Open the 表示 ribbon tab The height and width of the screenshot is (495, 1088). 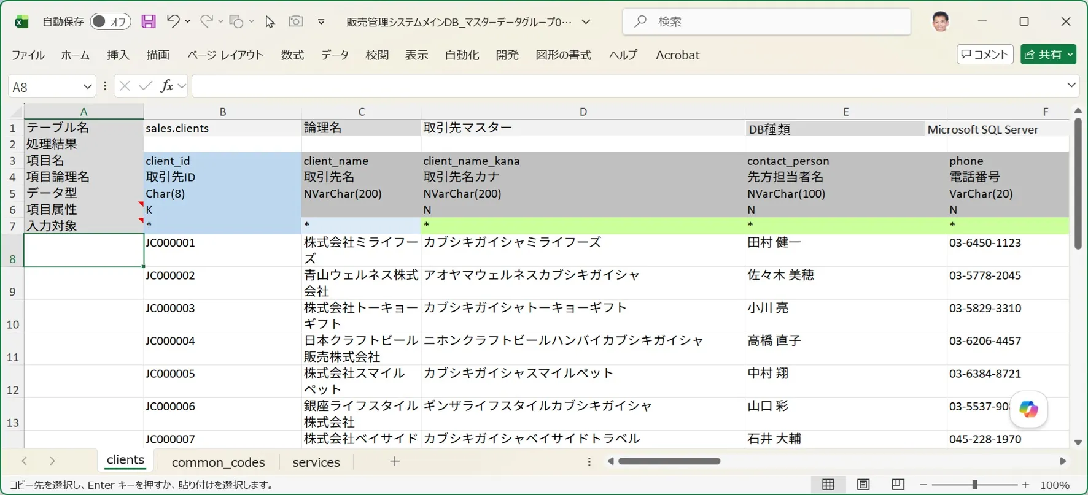click(x=417, y=55)
